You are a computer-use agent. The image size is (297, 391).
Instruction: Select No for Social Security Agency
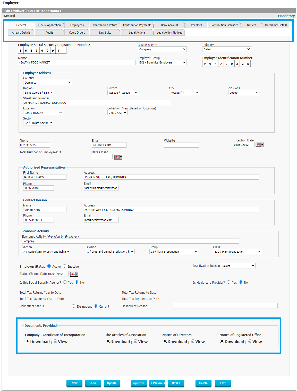pos(77,282)
